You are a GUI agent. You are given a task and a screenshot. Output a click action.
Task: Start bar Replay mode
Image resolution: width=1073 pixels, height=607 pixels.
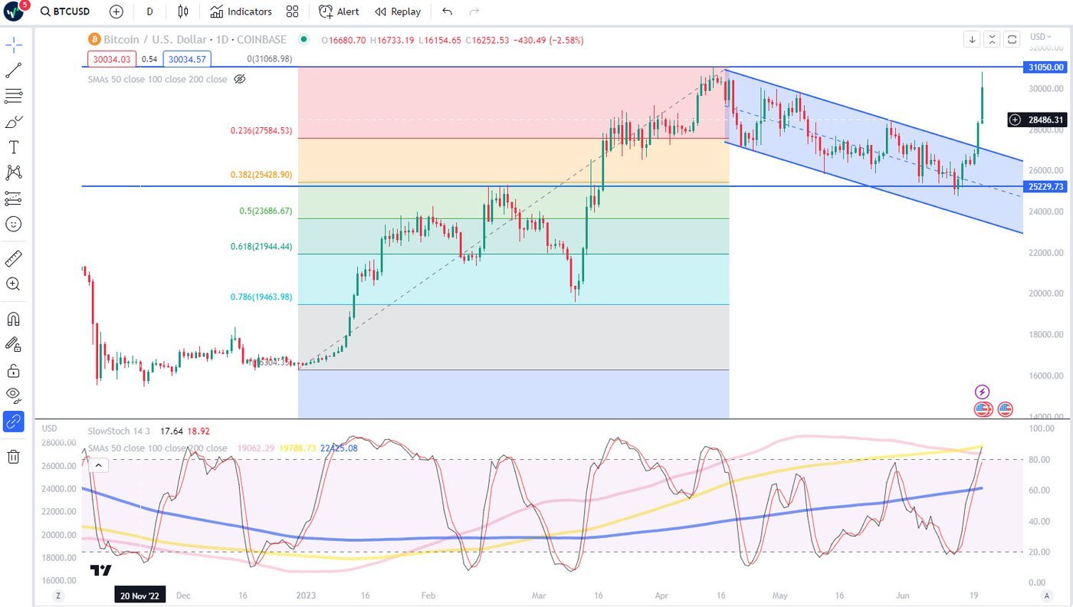pos(398,11)
